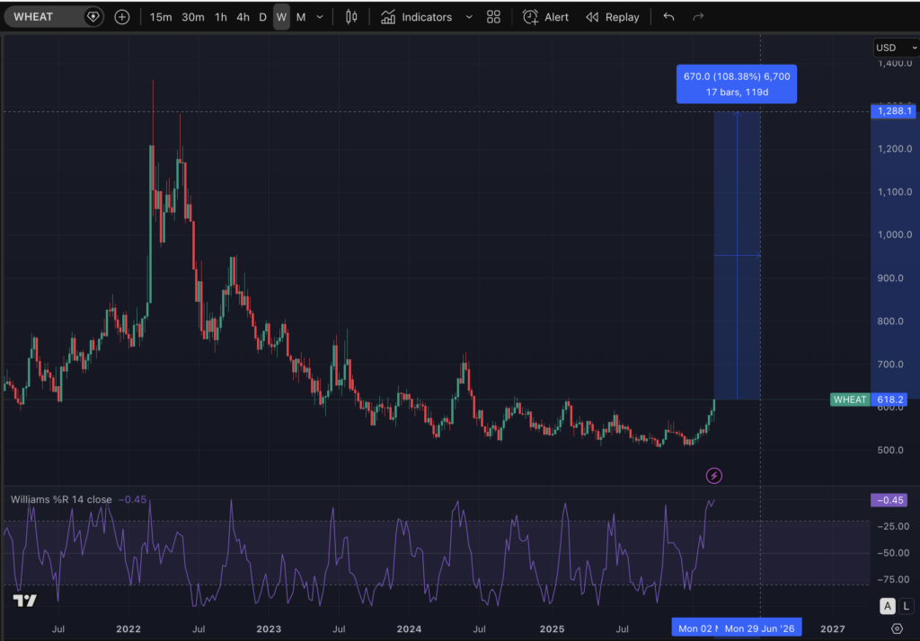Start bar Replay mode
920x641 pixels.
(x=613, y=17)
